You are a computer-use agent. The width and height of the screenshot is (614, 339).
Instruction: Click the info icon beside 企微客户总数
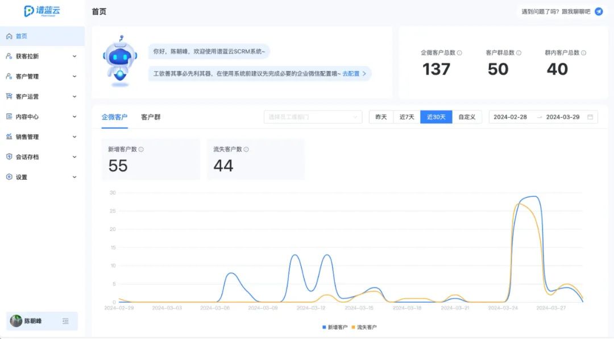click(x=459, y=53)
